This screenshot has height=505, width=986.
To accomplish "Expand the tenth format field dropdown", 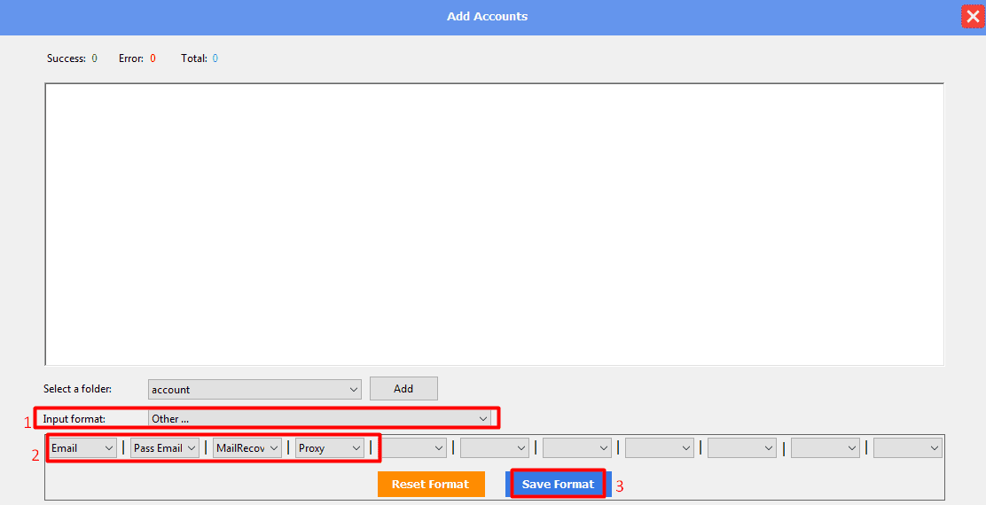I will pos(825,448).
